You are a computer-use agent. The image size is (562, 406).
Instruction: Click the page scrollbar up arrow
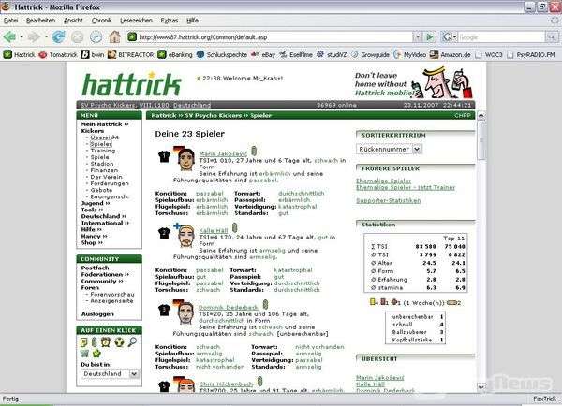481,116
